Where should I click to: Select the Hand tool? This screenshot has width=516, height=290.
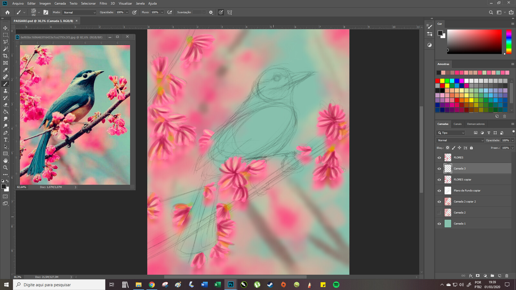(5, 160)
